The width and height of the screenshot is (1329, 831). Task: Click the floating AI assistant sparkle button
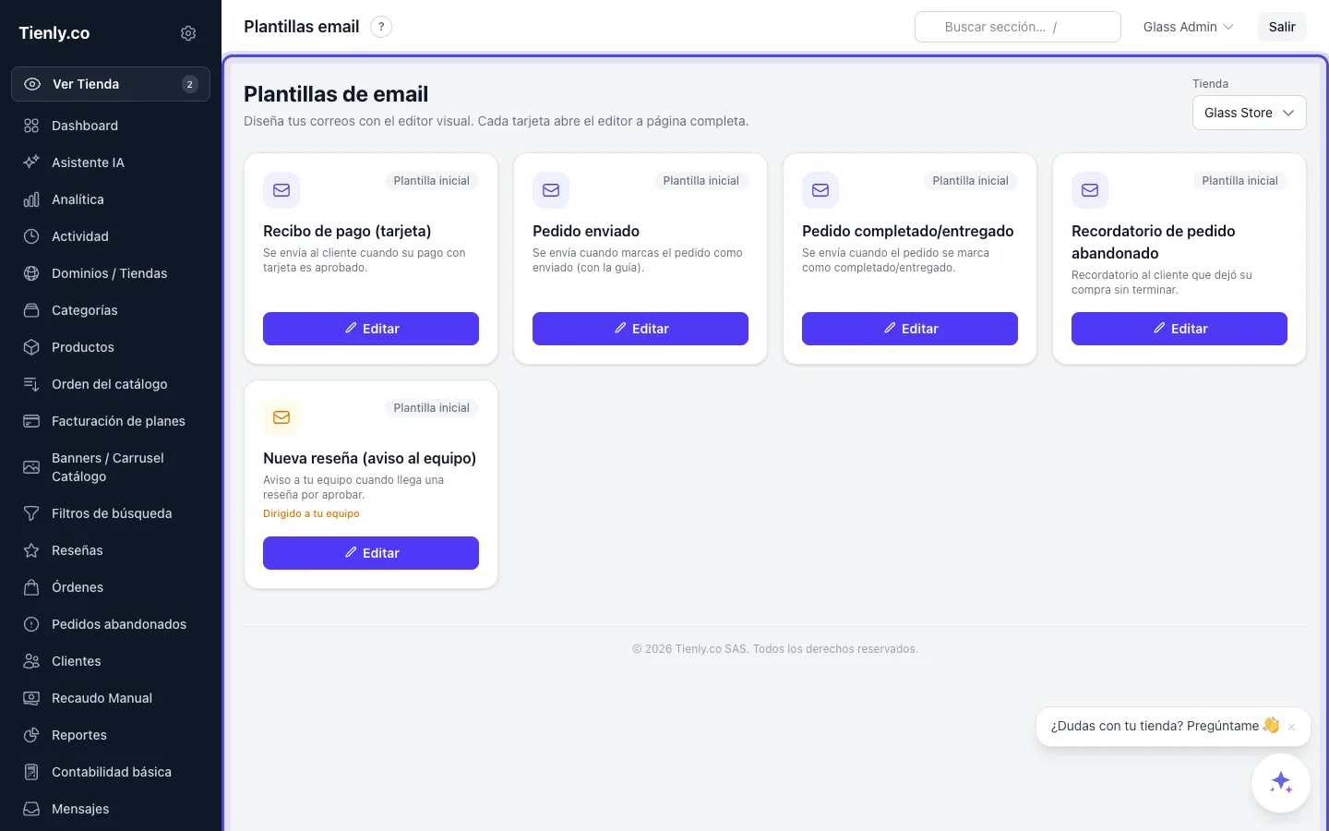tap(1280, 783)
